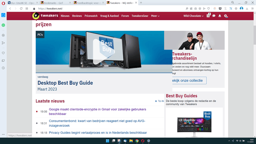The width and height of the screenshot is (256, 144).
Task: Add page to bookmarks with heart icon in address bar
Action: tap(209, 9)
